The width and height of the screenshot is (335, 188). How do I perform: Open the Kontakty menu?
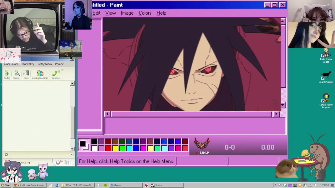coord(28,64)
